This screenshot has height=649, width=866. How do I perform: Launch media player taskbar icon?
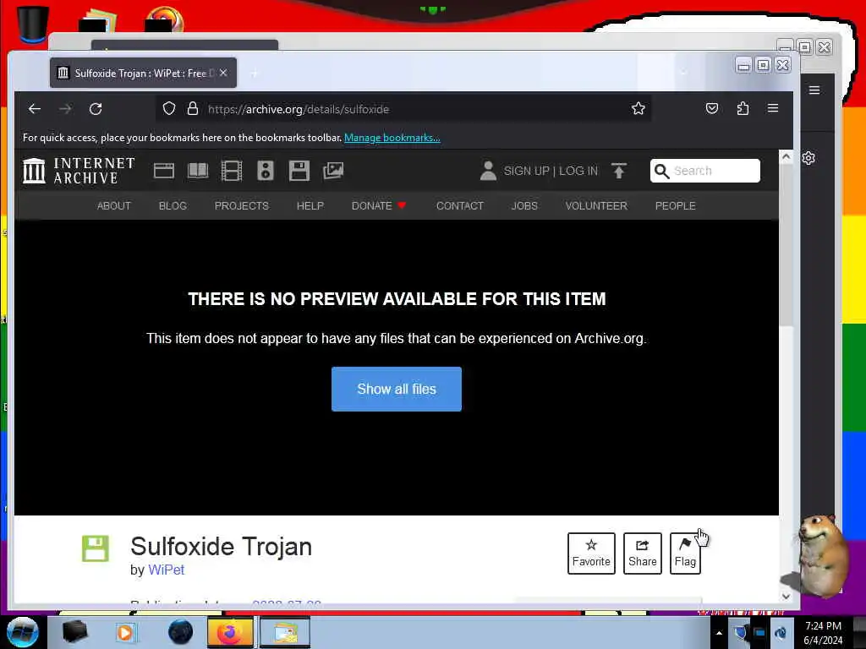click(x=125, y=632)
